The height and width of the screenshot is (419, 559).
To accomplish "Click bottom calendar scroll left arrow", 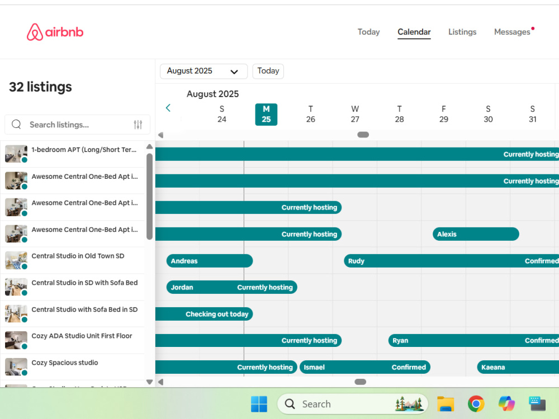I will (x=161, y=382).
